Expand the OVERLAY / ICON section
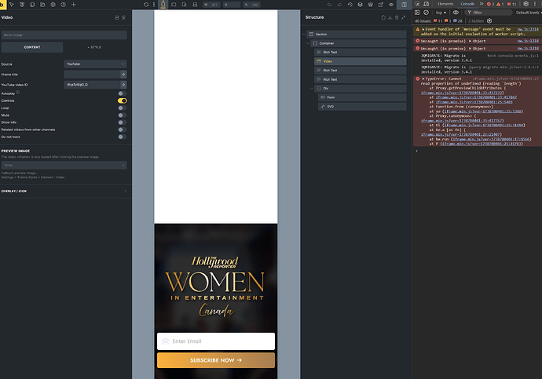542x379 pixels. [64, 191]
